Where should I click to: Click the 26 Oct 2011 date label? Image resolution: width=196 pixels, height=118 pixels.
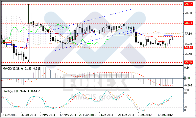pos(29,115)
